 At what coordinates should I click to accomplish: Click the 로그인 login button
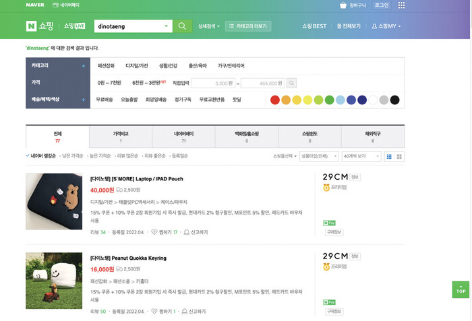pos(382,5)
